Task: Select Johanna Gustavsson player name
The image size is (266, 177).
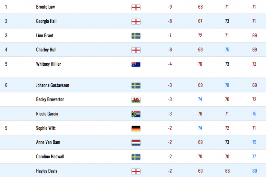Action: coord(53,85)
